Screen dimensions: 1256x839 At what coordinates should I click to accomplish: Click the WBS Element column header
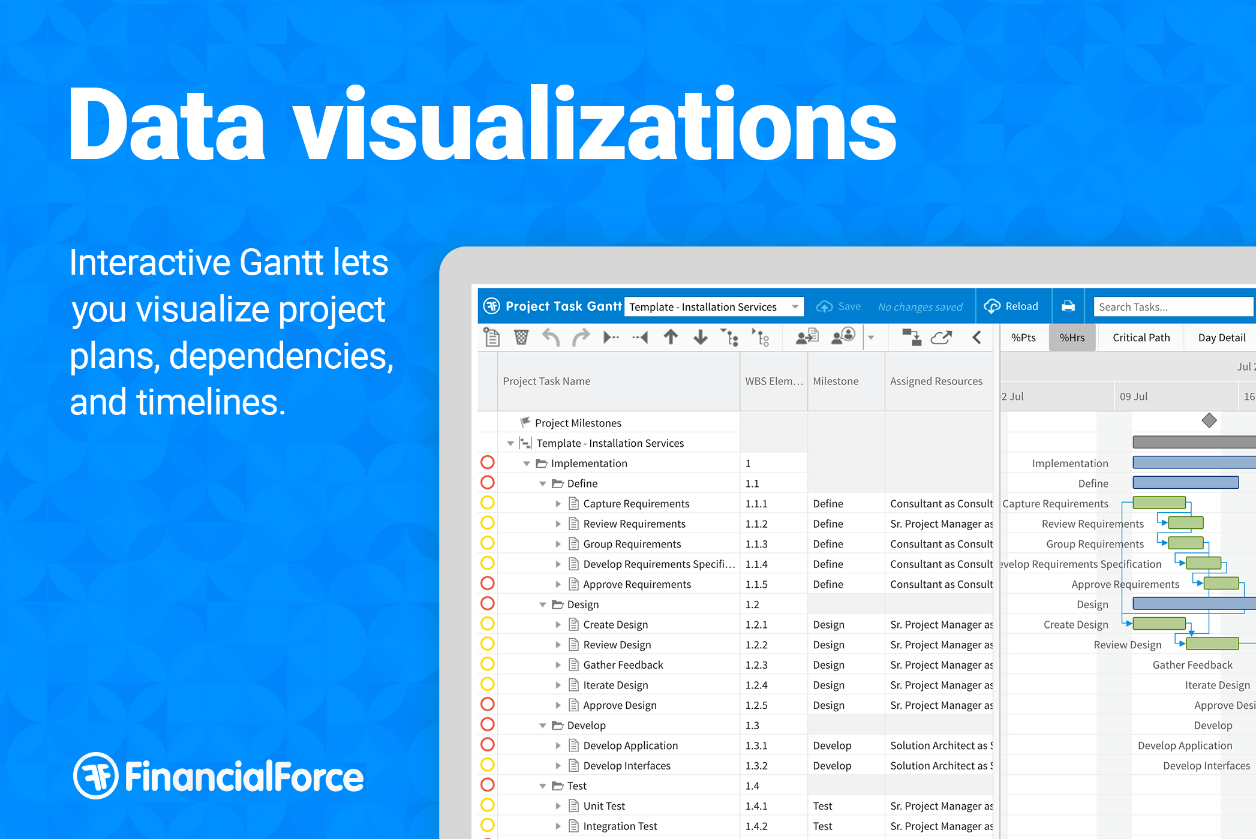pyautogui.click(x=773, y=381)
